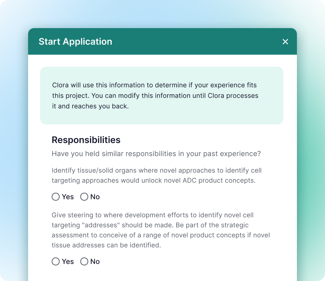This screenshot has height=281, width=325.
Task: Click the No label under tissue/solid organs question
Action: (x=95, y=197)
